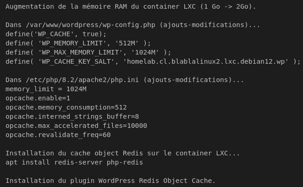
Task: Click the 'opcache.interned_strings_buffer=8' line
Action: pos(72,117)
